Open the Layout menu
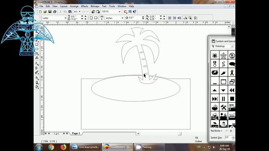Image resolution: width=269 pixels, height=151 pixels. pos(63,6)
